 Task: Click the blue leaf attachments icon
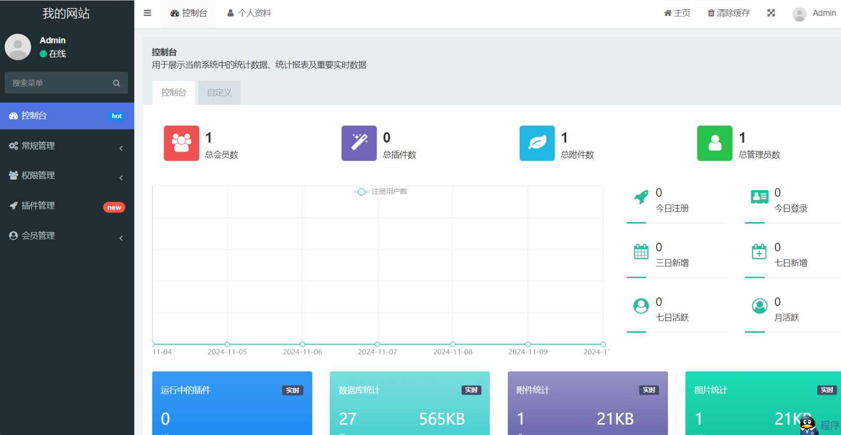[x=537, y=143]
